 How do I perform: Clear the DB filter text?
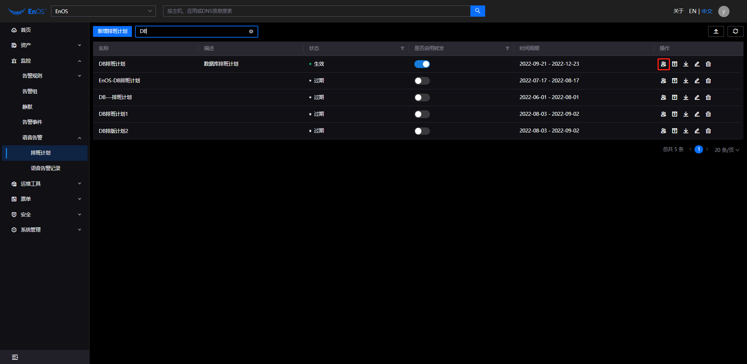251,31
